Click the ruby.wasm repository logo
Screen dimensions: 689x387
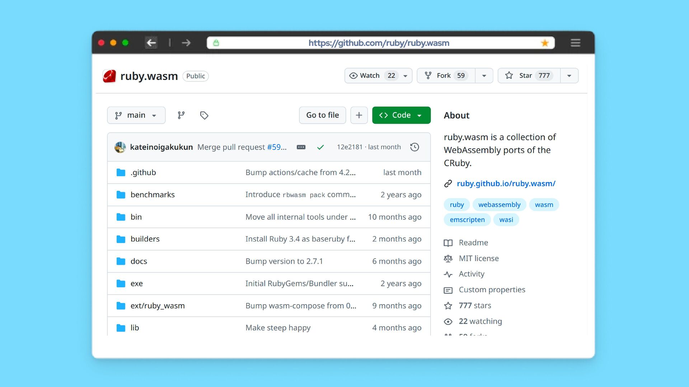tap(109, 76)
